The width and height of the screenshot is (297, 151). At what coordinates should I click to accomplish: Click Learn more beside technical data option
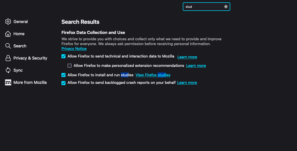[x=187, y=57]
